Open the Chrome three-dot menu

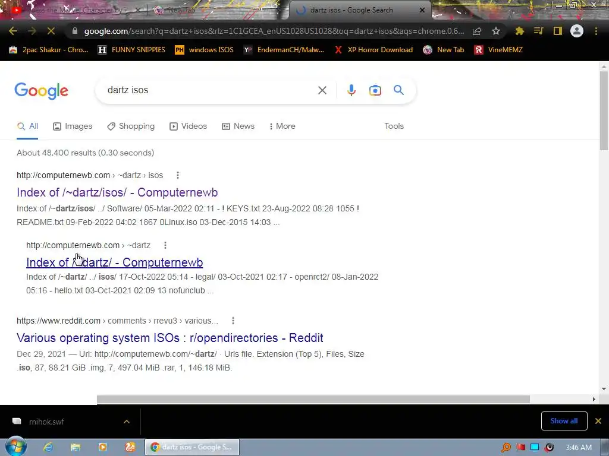coord(596,31)
